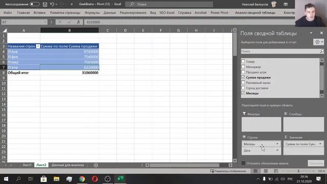Switch to the Вставка ribbon tab
The width and height of the screenshot is (327, 184).
(x=39, y=12)
